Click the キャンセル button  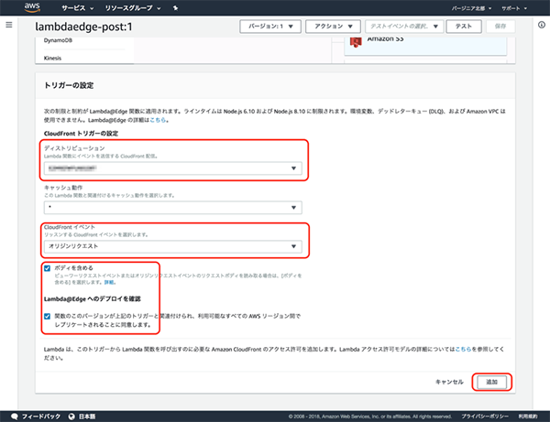pos(449,381)
